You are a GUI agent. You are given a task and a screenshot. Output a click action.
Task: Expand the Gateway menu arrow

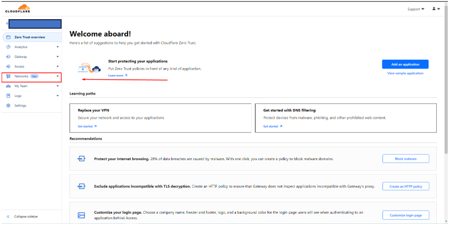tap(57, 57)
